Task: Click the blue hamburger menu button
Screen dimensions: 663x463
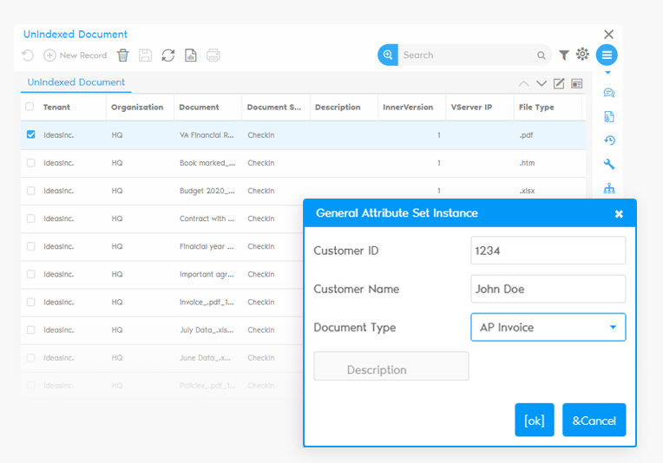Action: point(607,55)
